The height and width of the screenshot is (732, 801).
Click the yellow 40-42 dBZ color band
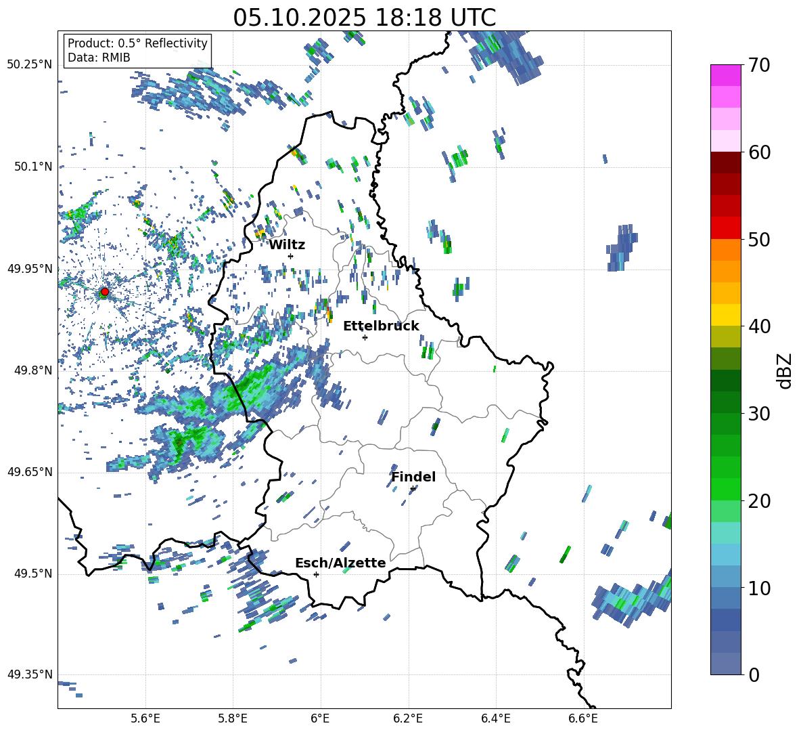pos(725,314)
